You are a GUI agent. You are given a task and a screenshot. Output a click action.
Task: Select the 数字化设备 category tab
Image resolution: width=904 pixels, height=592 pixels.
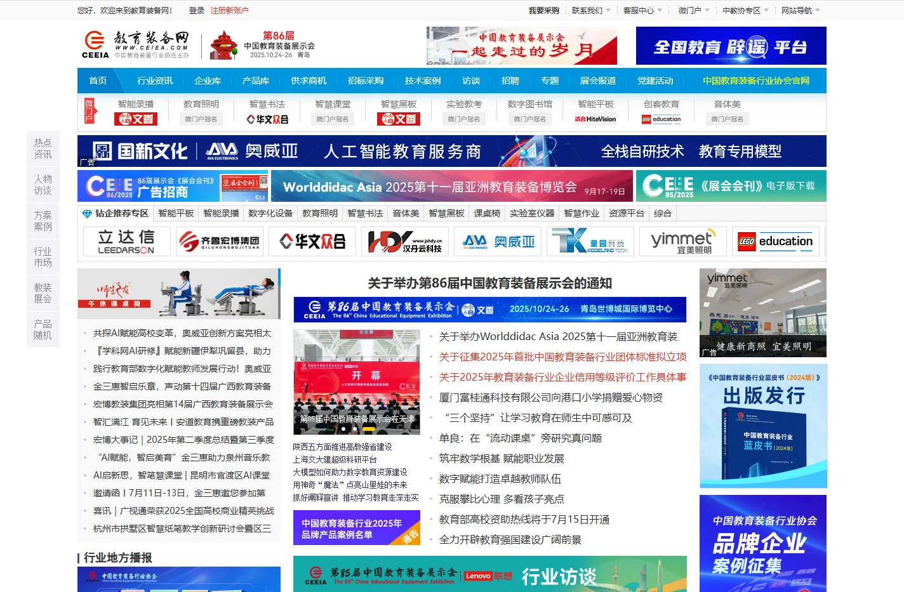point(270,213)
